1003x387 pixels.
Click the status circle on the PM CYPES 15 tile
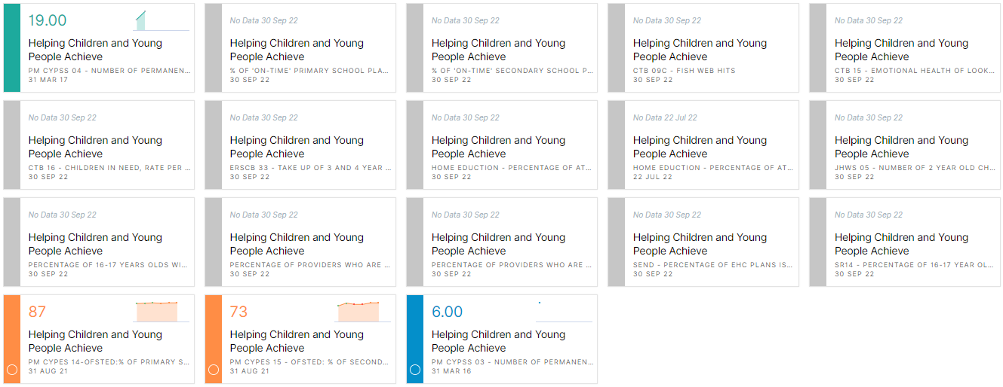tap(213, 370)
